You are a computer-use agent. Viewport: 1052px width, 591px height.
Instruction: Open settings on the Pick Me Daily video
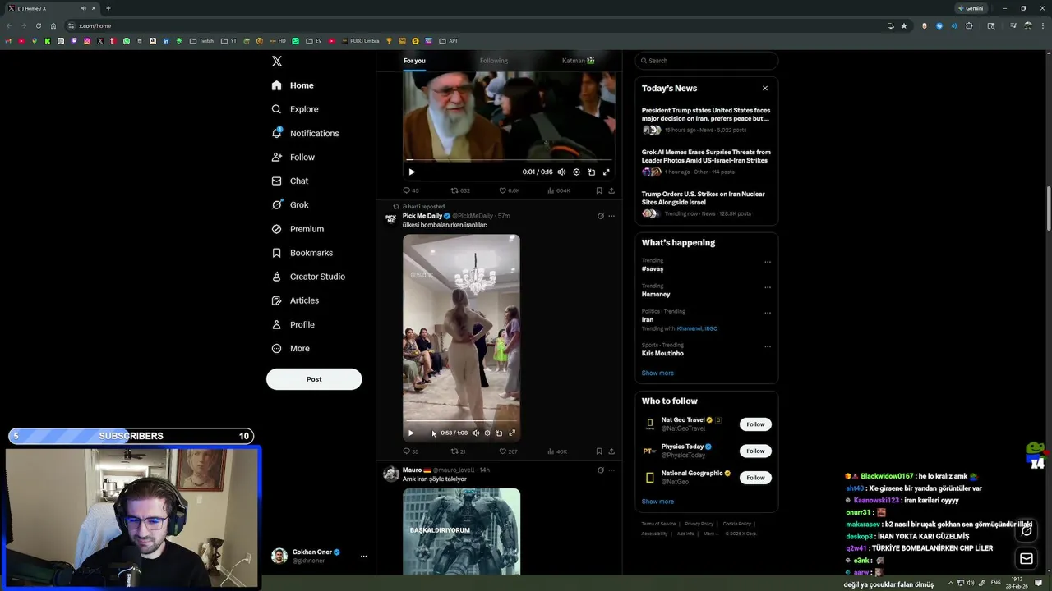click(487, 433)
